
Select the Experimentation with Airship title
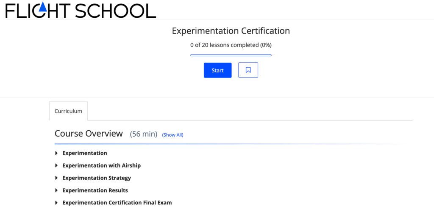click(101, 165)
